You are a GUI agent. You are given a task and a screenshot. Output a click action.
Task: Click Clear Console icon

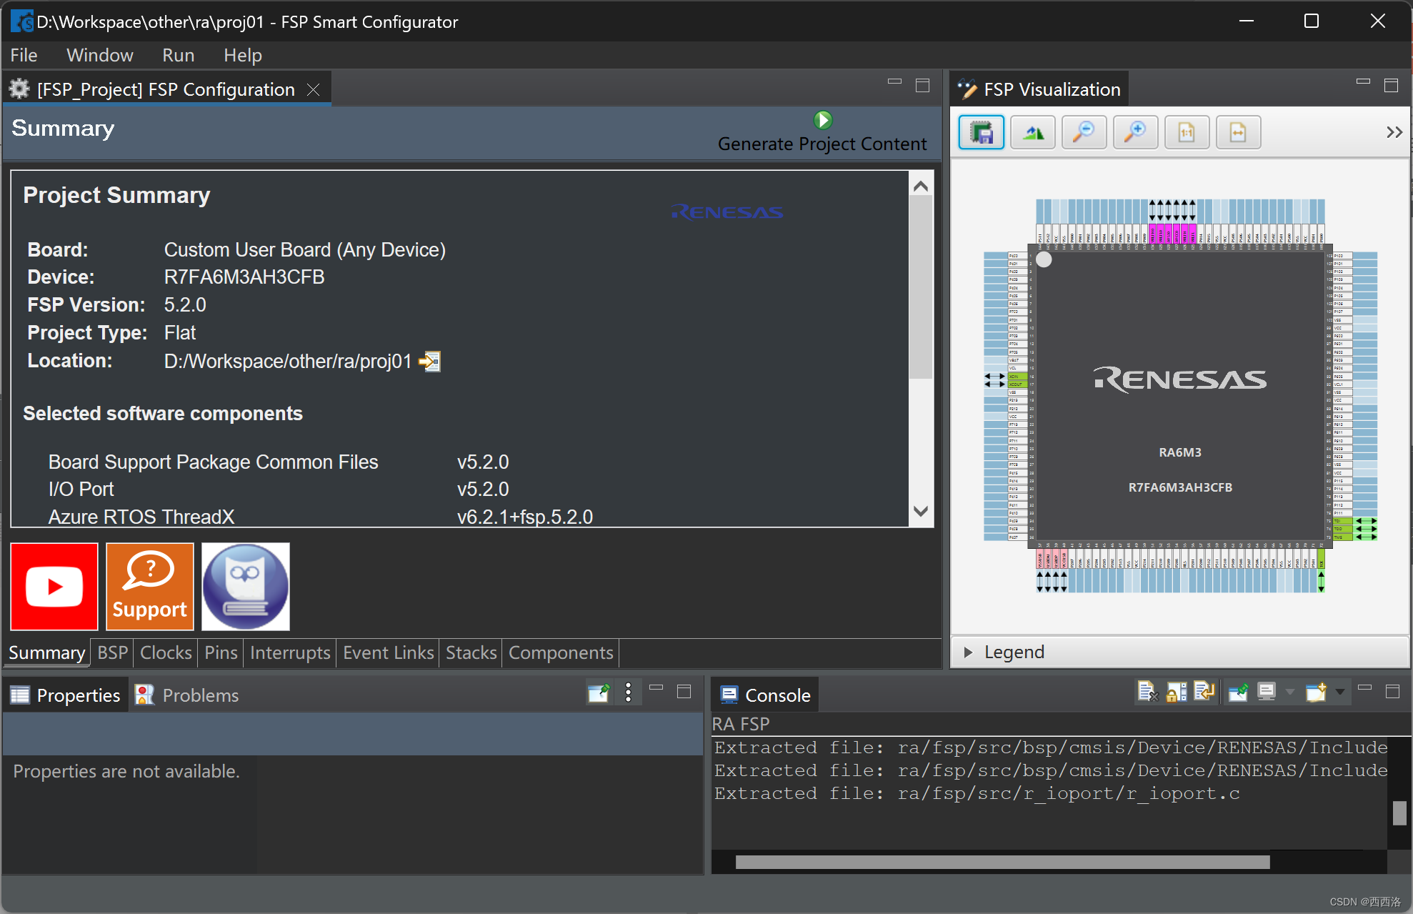(1147, 692)
